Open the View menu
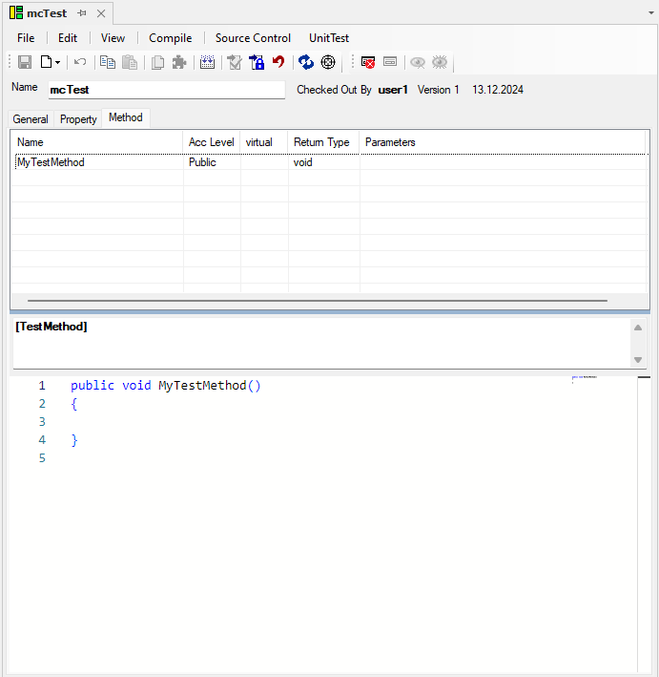Viewport: 659px width, 677px height. [113, 38]
